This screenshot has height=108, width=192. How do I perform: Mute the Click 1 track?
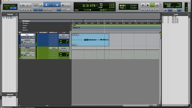tap(33, 50)
